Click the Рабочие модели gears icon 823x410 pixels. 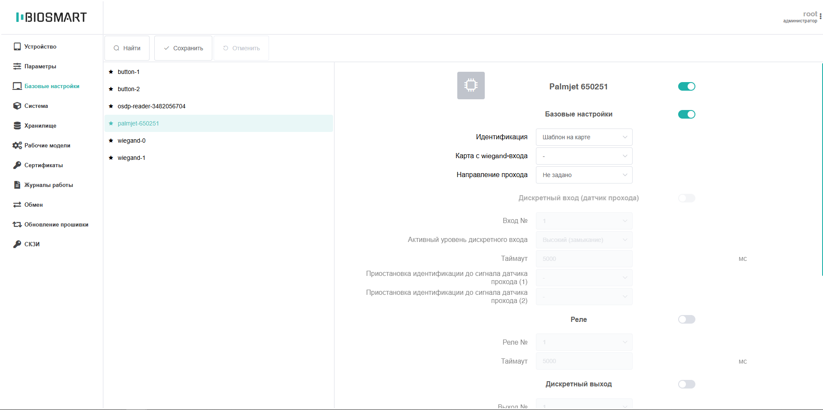pos(17,145)
